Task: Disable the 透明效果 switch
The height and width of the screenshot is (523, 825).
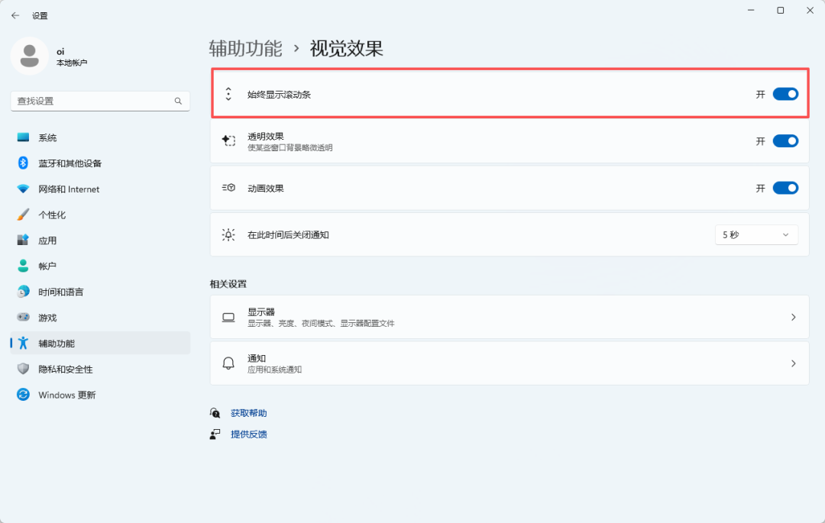Action: click(x=785, y=141)
